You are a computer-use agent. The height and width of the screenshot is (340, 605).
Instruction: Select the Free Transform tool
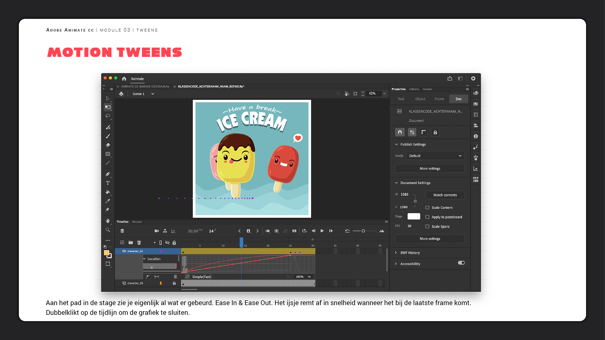(x=108, y=107)
